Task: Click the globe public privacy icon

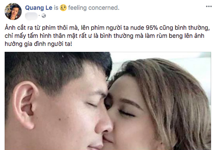Action: 44,16
